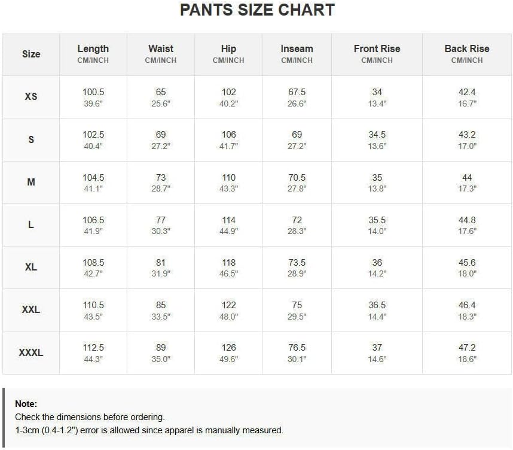Click the L size row label

click(x=31, y=224)
